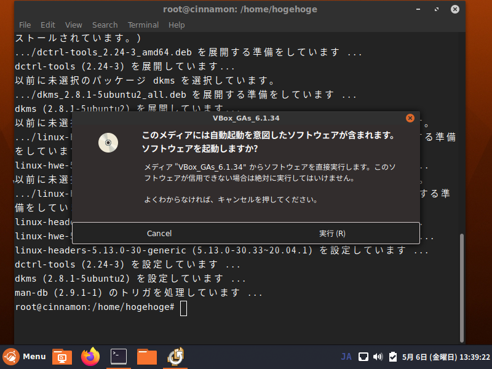The height and width of the screenshot is (369, 492).
Task: Open the File menu in the terminal
Action: 25,25
